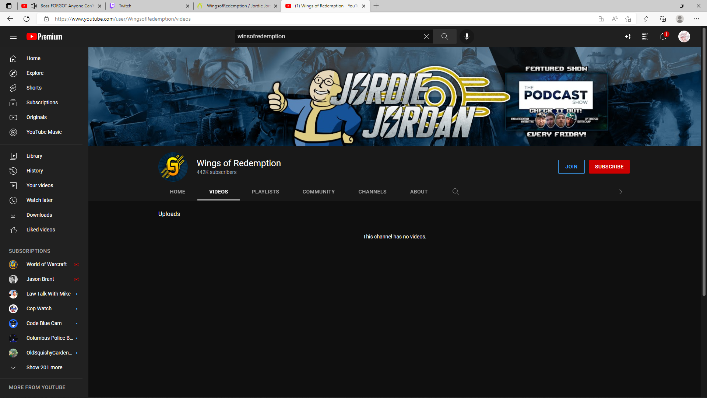Open the Create video icon

[x=627, y=36]
